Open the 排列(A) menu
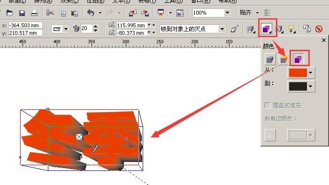 click(43, 1)
